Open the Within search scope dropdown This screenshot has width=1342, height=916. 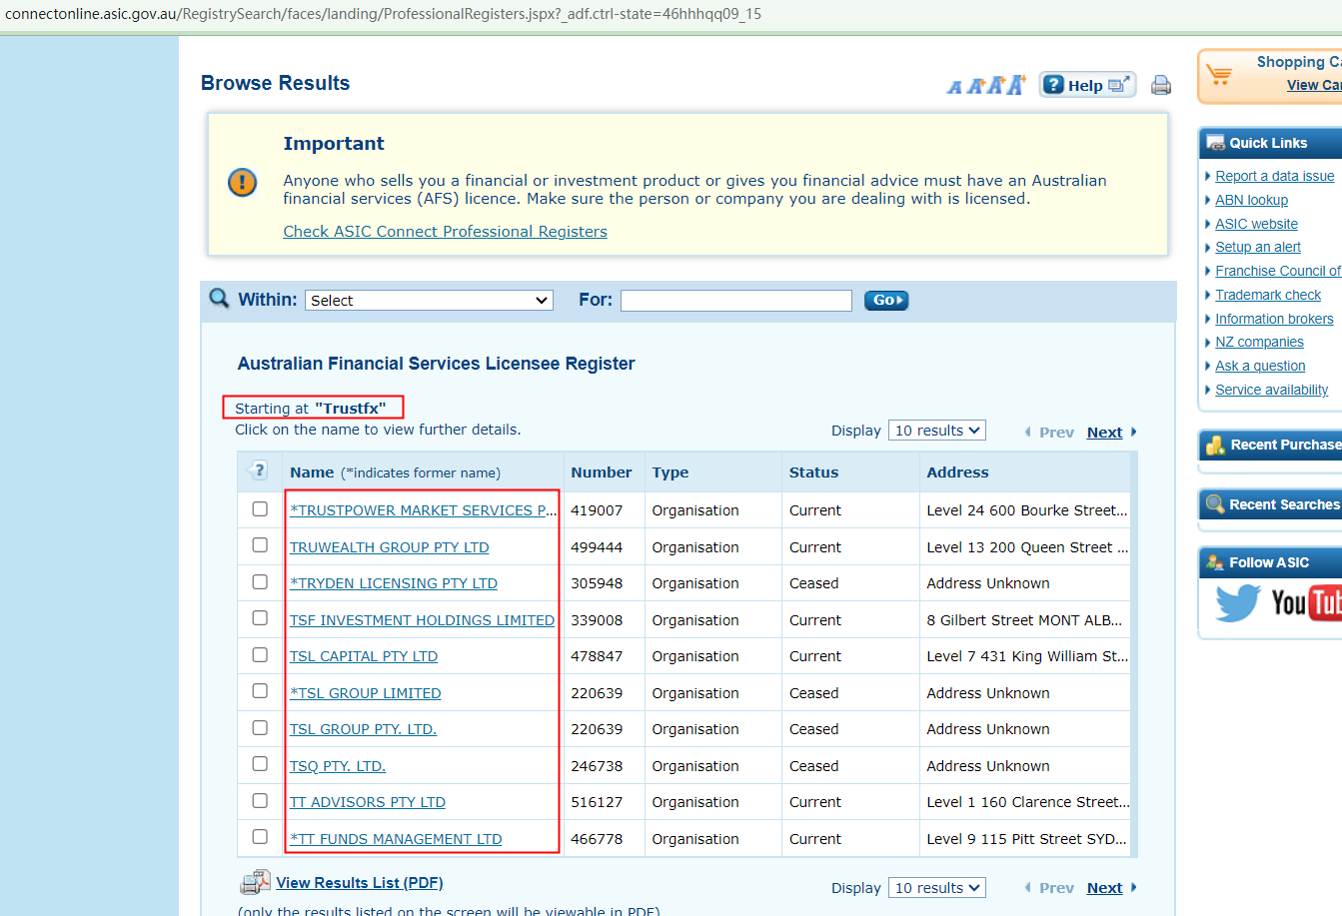point(430,300)
